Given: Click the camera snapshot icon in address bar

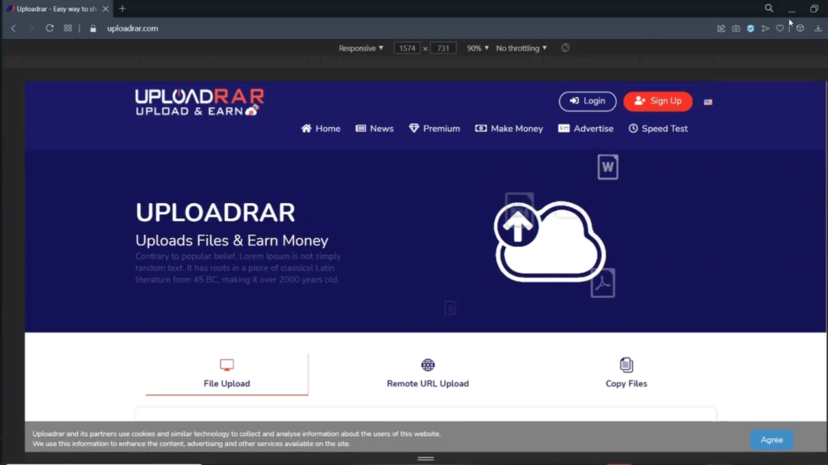Looking at the screenshot, I should pyautogui.click(x=736, y=28).
